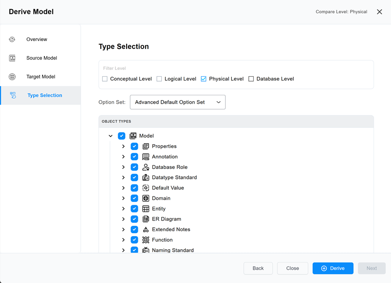The height and width of the screenshot is (283, 391).
Task: Uncheck the Model root checkbox
Action: click(x=121, y=136)
